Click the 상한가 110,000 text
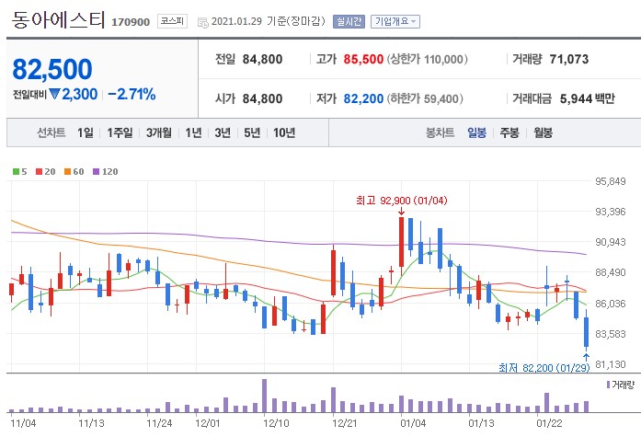The width and height of the screenshot is (641, 437). pos(428,59)
